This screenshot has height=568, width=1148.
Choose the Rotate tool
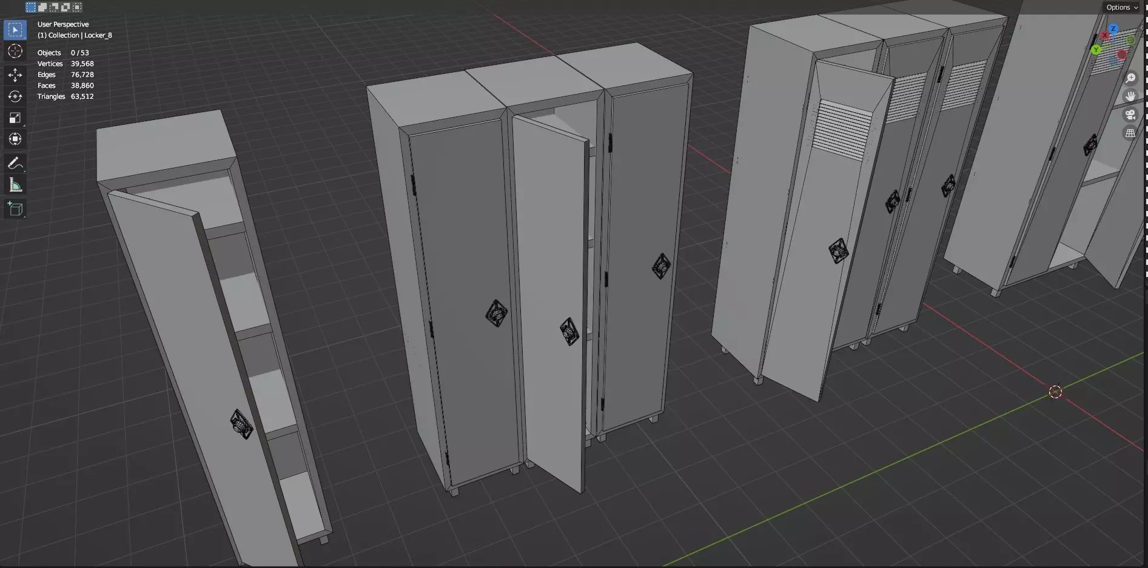15,96
